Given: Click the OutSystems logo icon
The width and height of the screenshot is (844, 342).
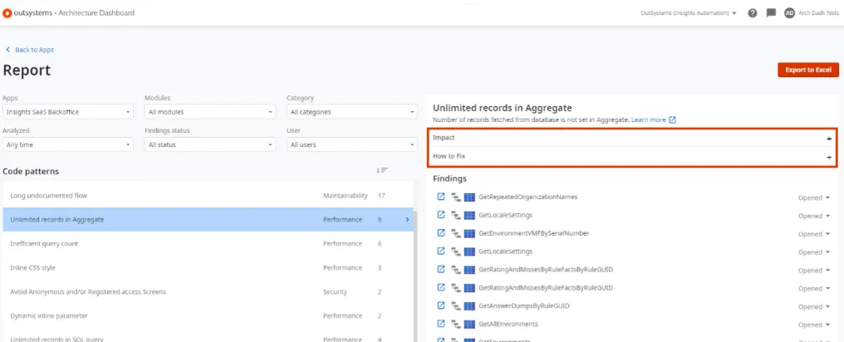Looking at the screenshot, I should [x=7, y=13].
